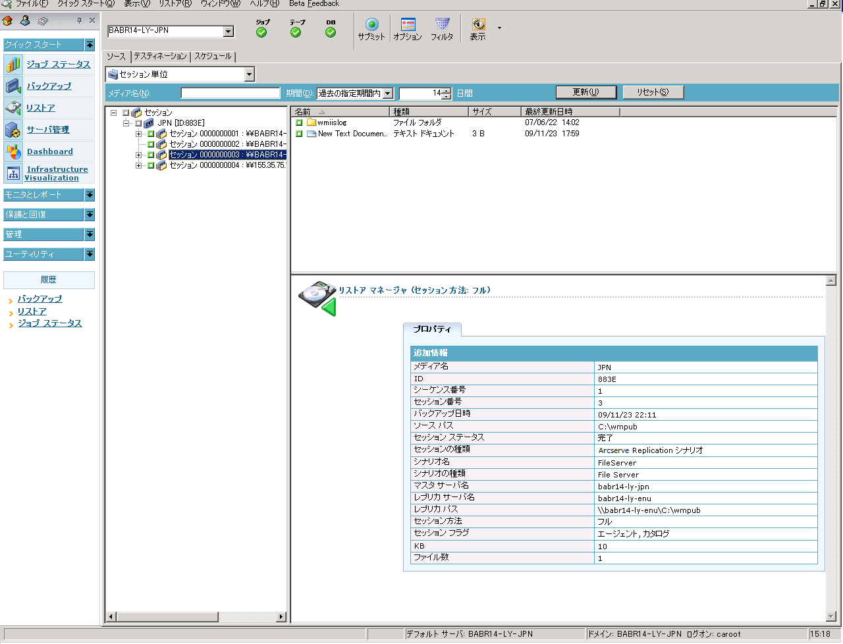Check the セッション 0000000003 selection box
The height and width of the screenshot is (644, 843).
pyautogui.click(x=151, y=155)
